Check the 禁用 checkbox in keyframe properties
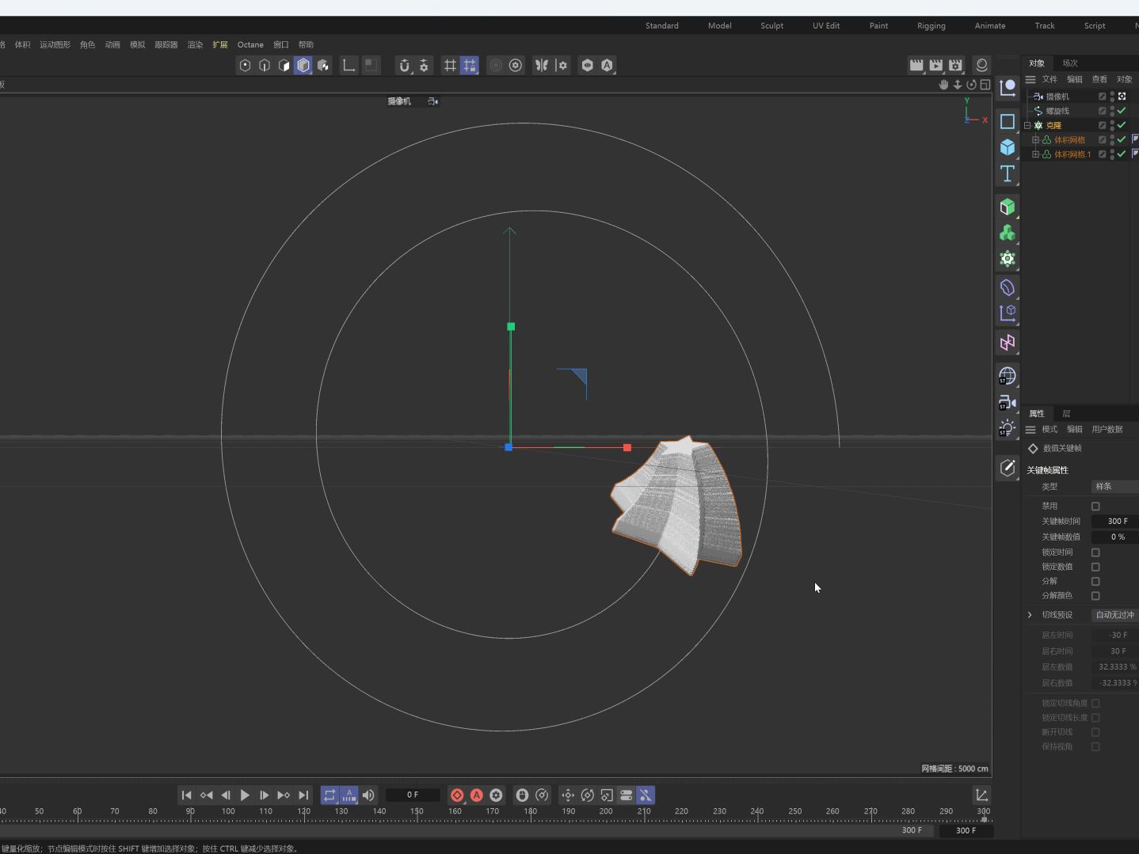 pyautogui.click(x=1096, y=506)
